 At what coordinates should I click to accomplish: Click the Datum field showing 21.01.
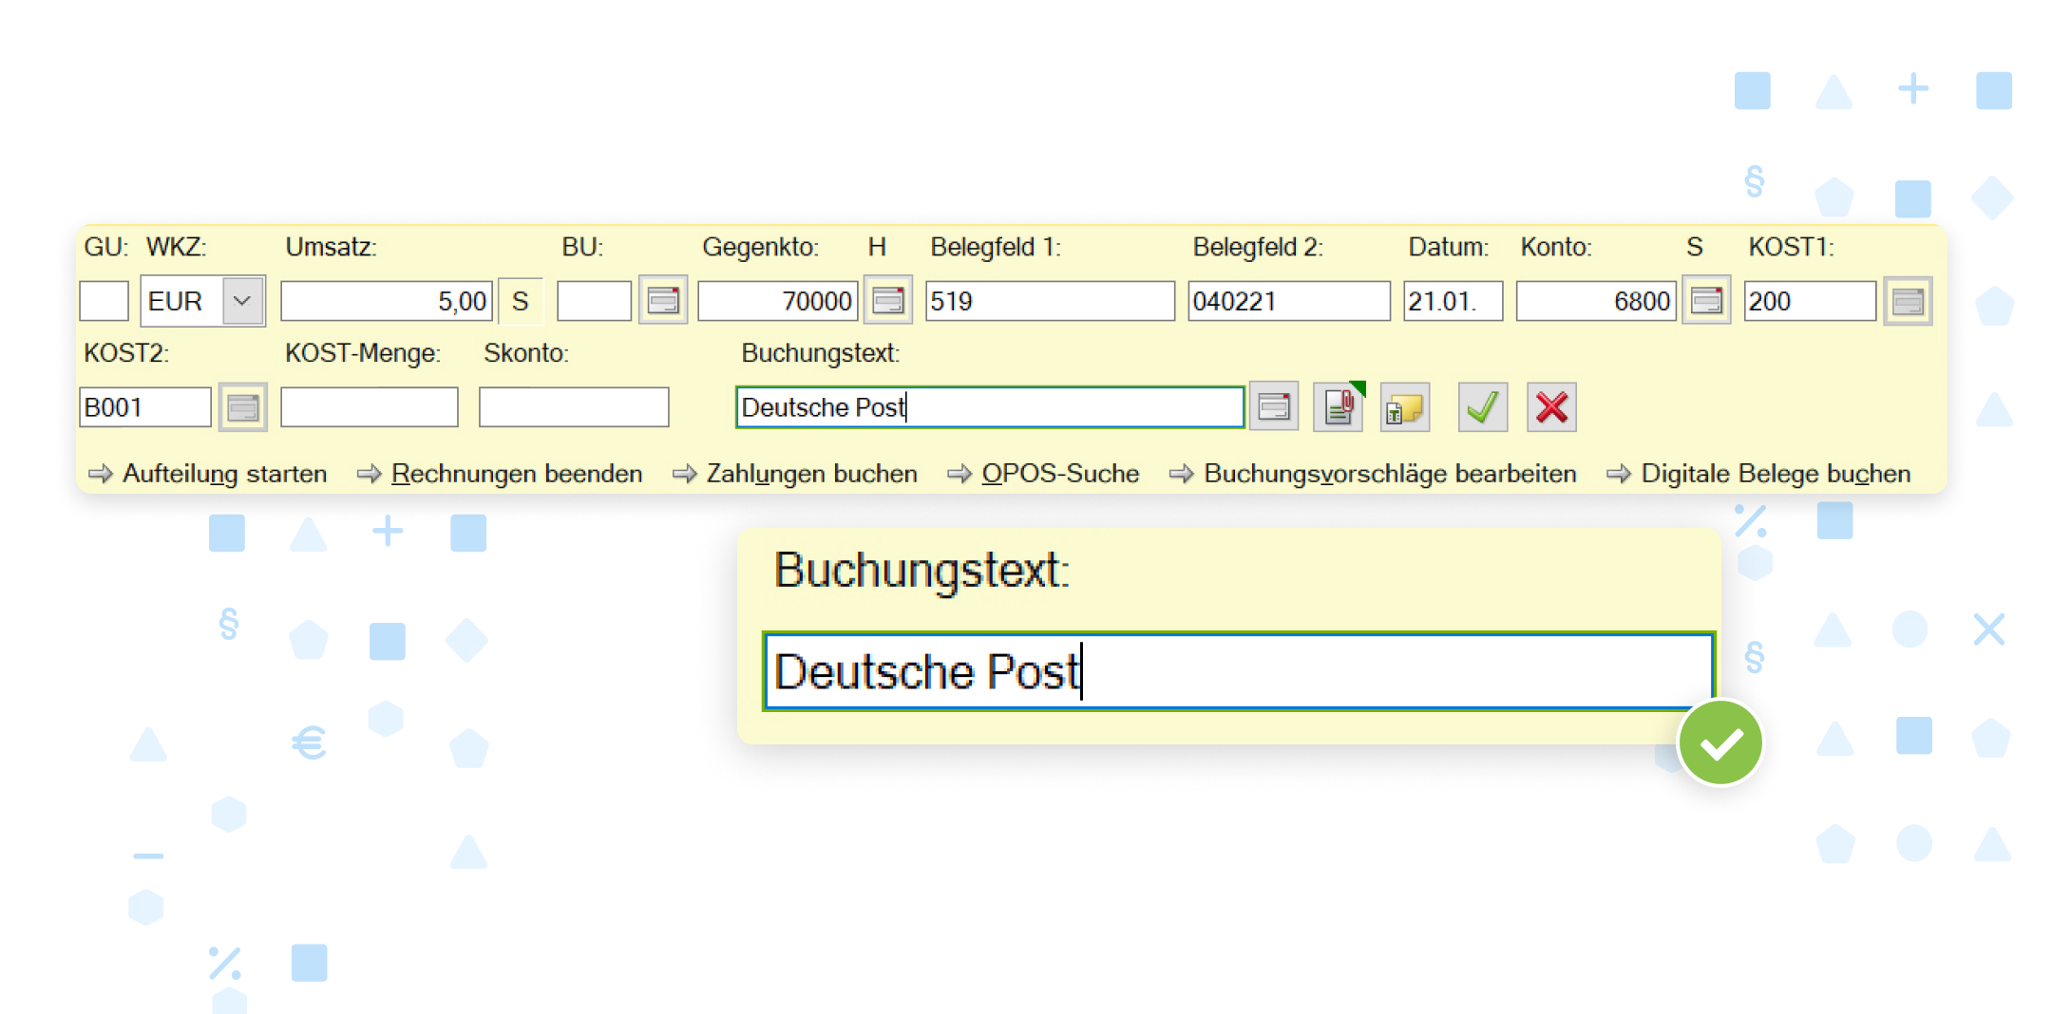pyautogui.click(x=1453, y=301)
